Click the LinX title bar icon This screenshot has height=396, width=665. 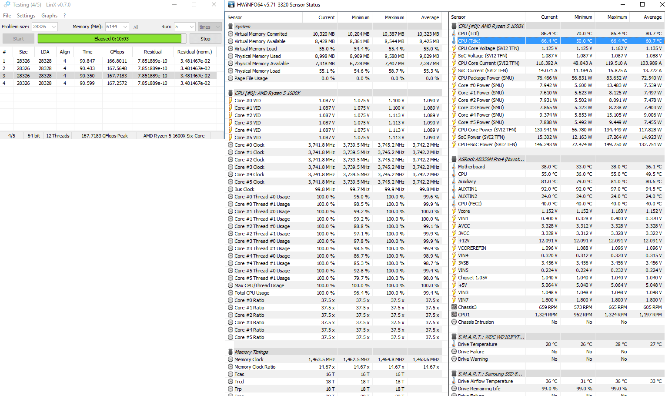click(x=7, y=4)
